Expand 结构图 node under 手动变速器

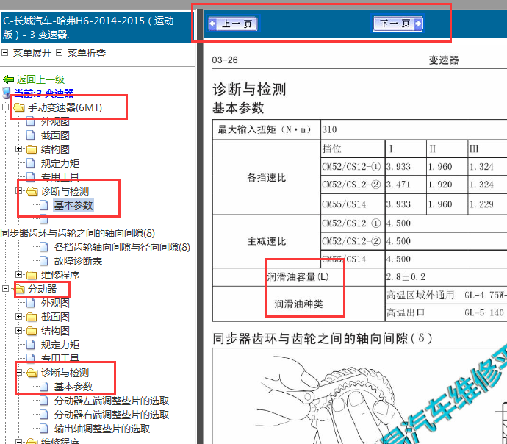[19, 149]
